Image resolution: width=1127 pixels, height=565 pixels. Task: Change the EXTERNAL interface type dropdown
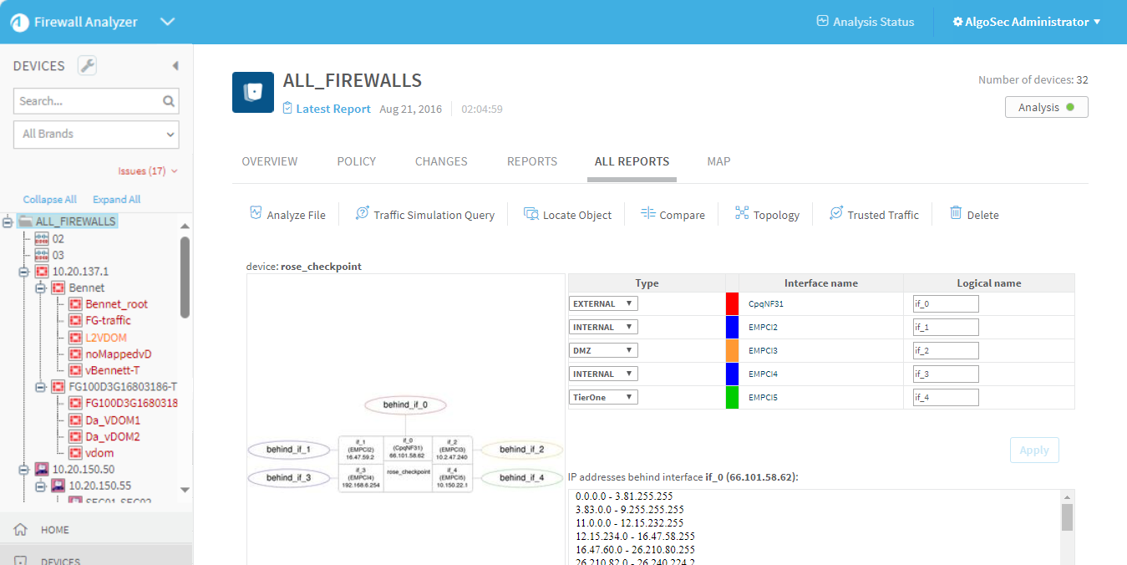click(603, 304)
